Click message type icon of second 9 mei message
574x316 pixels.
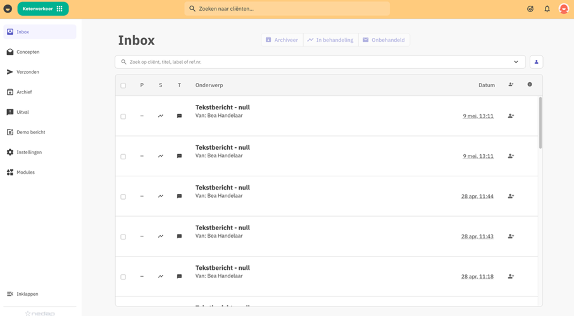[179, 156]
